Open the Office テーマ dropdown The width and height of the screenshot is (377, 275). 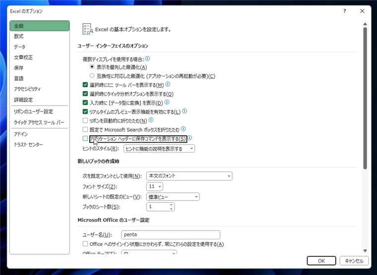[x=149, y=252]
